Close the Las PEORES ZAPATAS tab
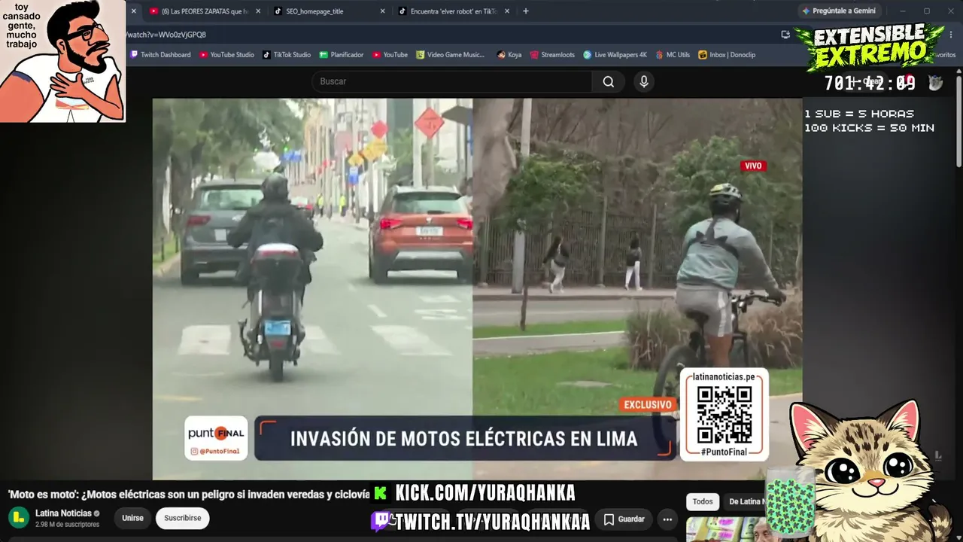This screenshot has width=963, height=542. (258, 11)
